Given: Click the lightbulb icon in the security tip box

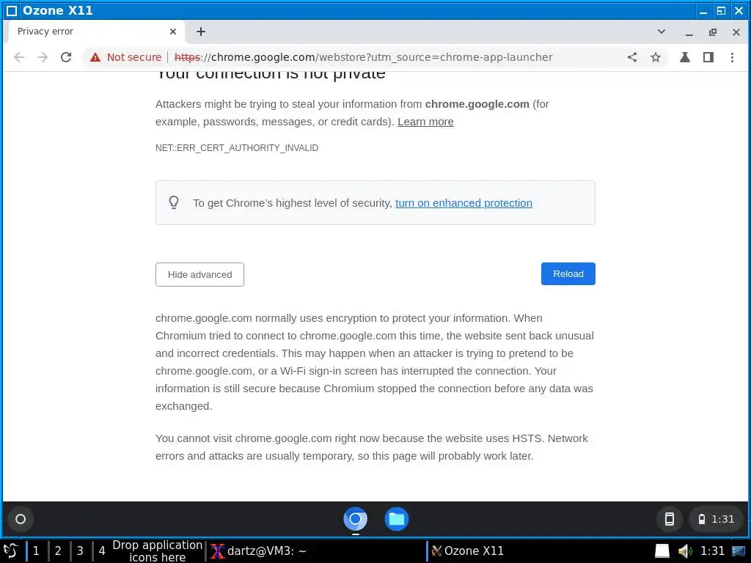Looking at the screenshot, I should pos(174,202).
